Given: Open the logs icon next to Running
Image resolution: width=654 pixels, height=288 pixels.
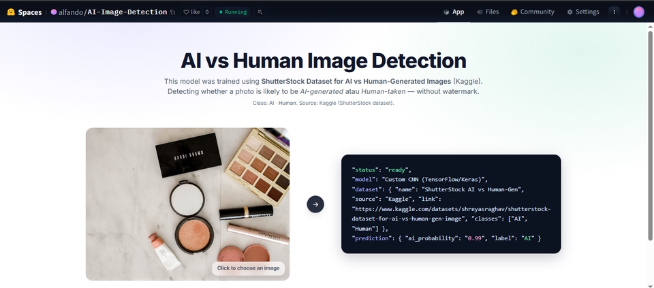Looking at the screenshot, I should pyautogui.click(x=260, y=12).
